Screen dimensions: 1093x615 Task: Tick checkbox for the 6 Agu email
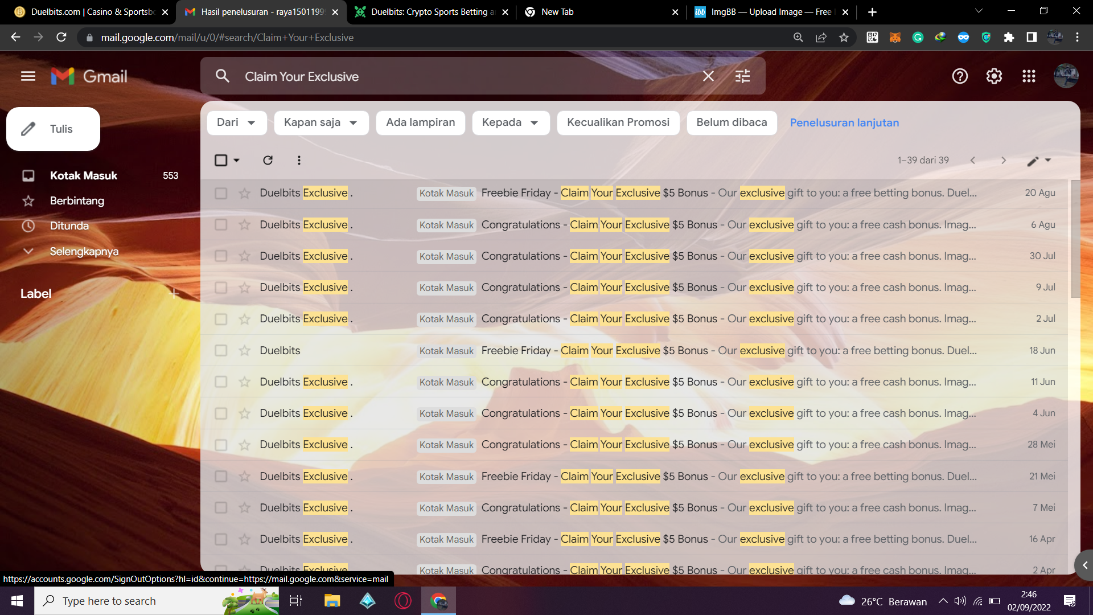[221, 225]
